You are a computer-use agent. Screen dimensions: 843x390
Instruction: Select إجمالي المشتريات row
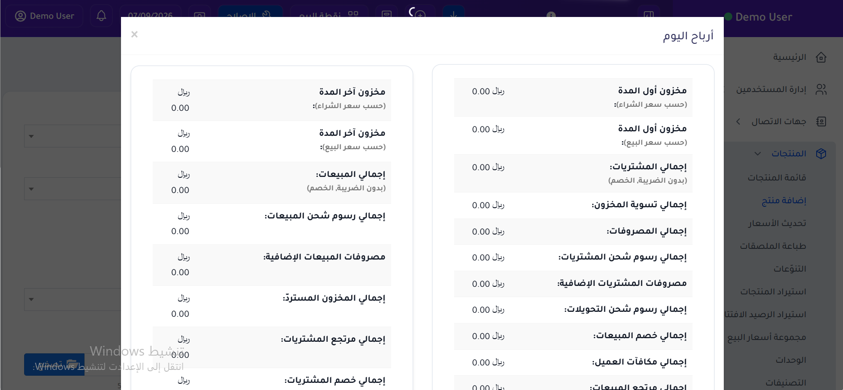(x=573, y=173)
